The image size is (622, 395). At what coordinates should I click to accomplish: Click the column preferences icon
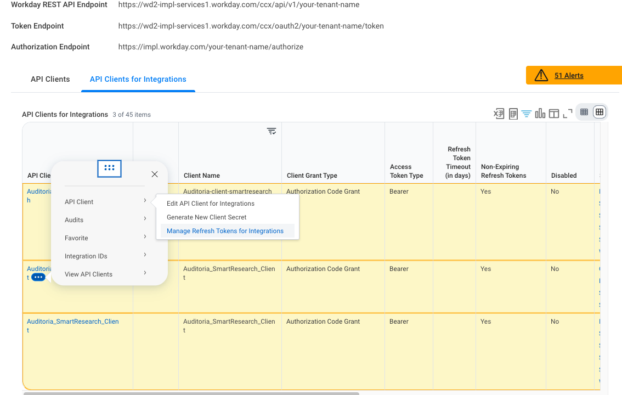[554, 114]
